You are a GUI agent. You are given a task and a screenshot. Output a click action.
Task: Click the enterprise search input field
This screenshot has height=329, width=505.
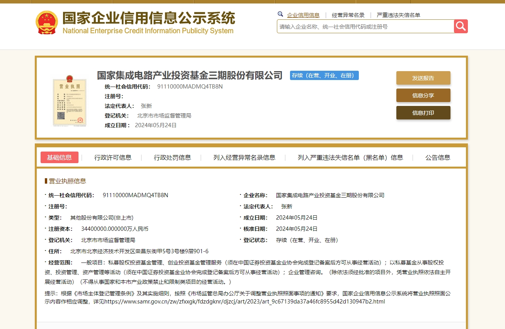pos(363,26)
